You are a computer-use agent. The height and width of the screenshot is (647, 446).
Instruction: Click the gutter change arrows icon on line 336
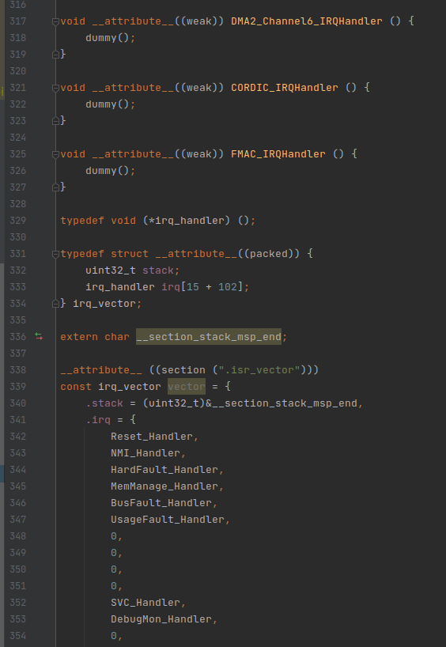[x=39, y=337]
